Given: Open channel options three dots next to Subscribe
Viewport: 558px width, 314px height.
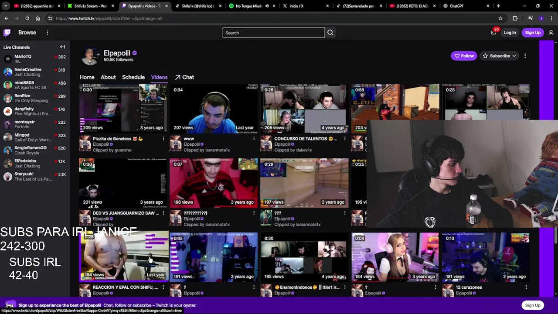Looking at the screenshot, I should click(x=525, y=56).
